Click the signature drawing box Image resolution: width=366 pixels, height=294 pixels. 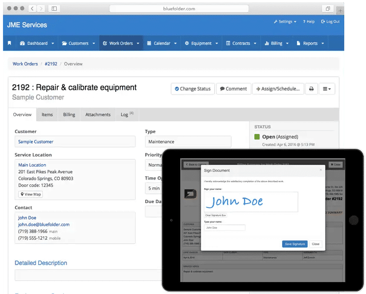(x=251, y=202)
